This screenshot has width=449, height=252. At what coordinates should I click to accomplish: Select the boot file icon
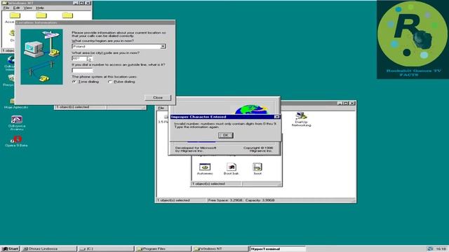pyautogui.click(x=257, y=169)
